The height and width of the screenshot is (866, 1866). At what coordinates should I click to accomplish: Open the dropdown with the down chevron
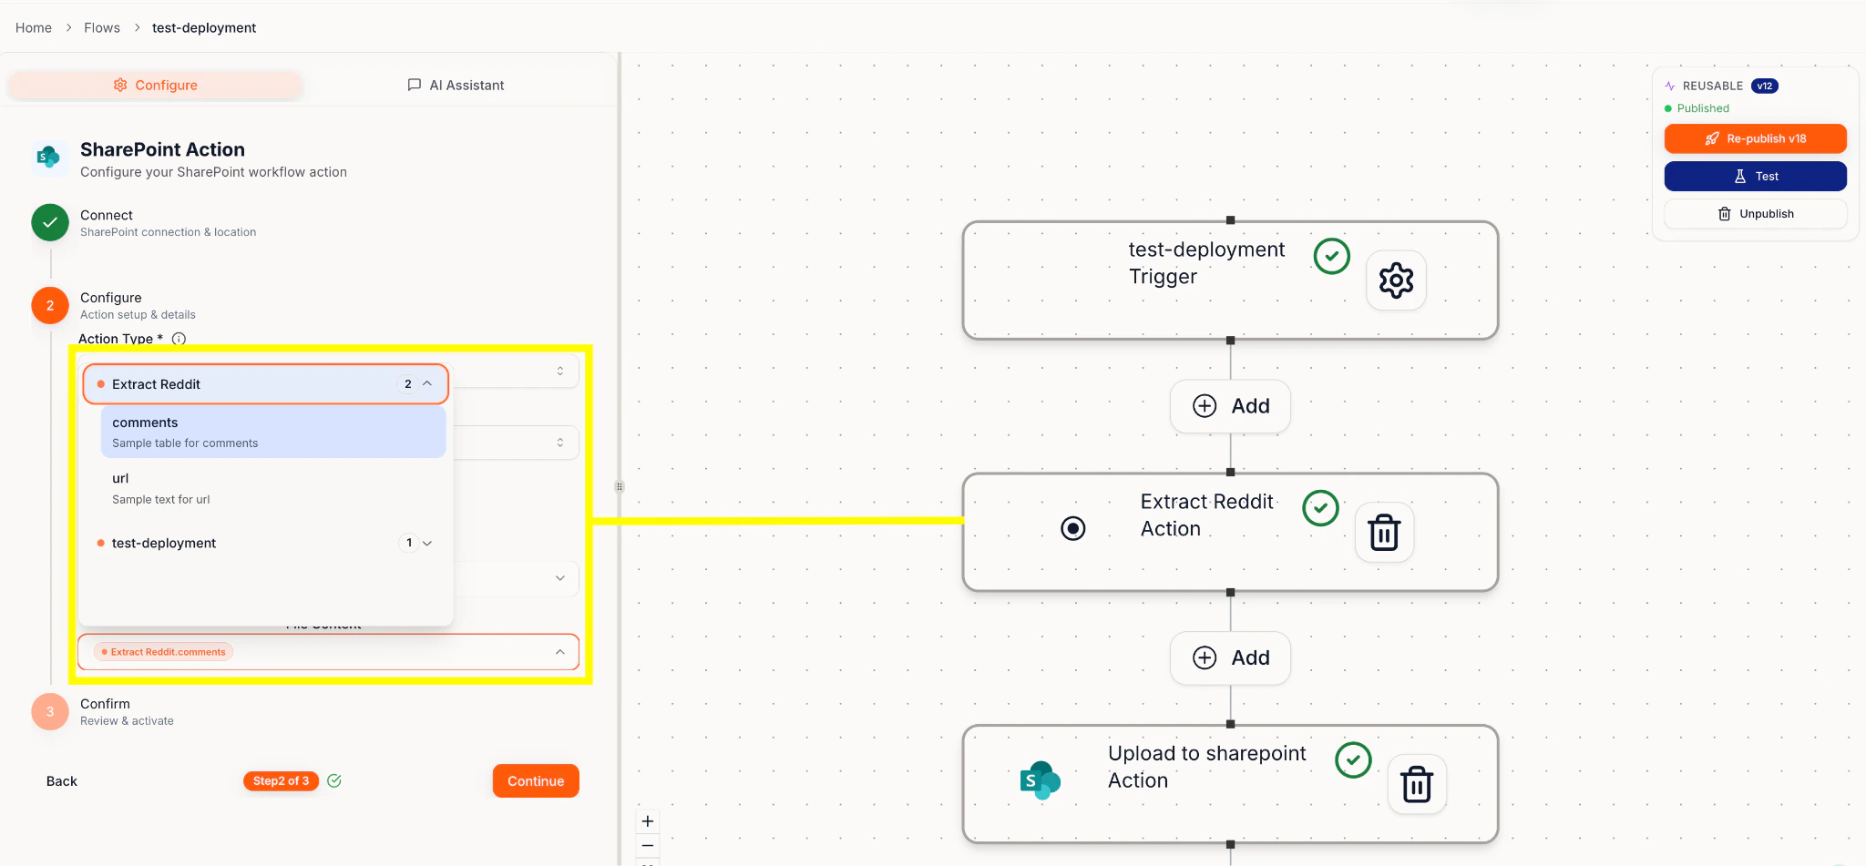point(560,578)
